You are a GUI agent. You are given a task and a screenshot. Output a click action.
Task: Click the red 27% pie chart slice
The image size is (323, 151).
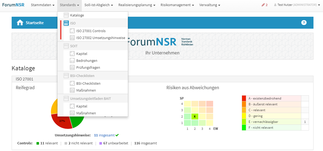pyautogui.click(x=62, y=121)
